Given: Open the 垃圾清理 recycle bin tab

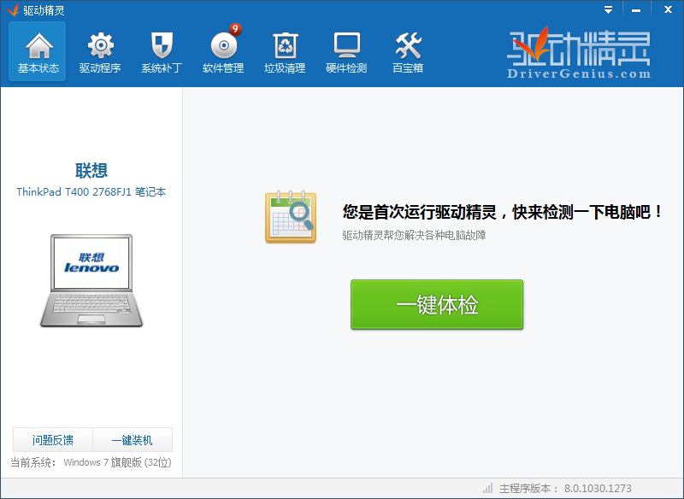Looking at the screenshot, I should [285, 52].
